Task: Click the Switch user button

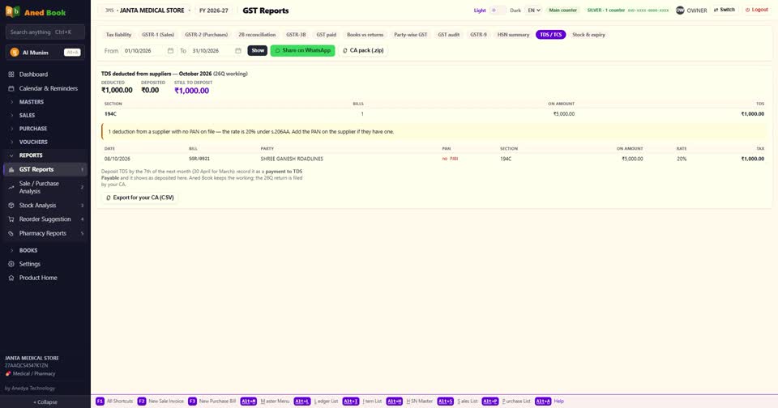Action: [x=725, y=10]
